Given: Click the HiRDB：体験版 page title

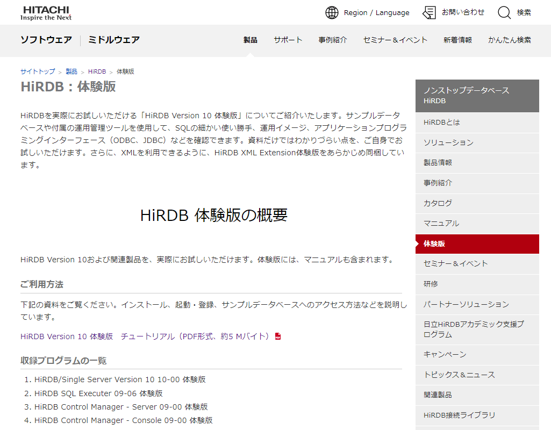Looking at the screenshot, I should (68, 87).
